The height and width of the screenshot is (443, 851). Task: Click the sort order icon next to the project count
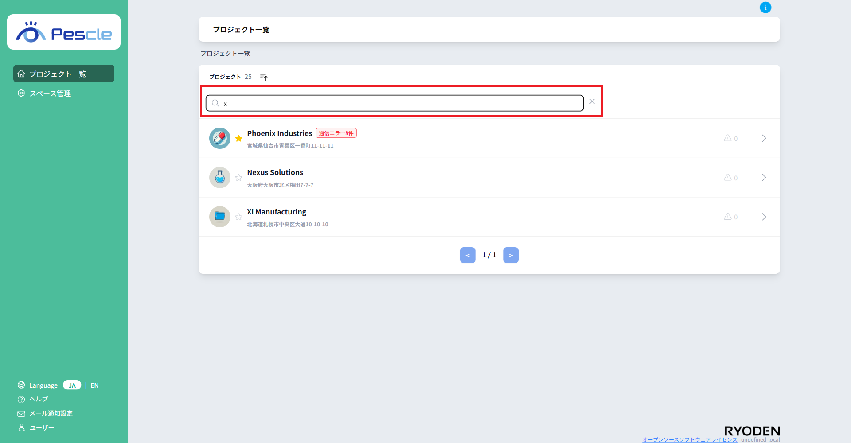coord(264,77)
